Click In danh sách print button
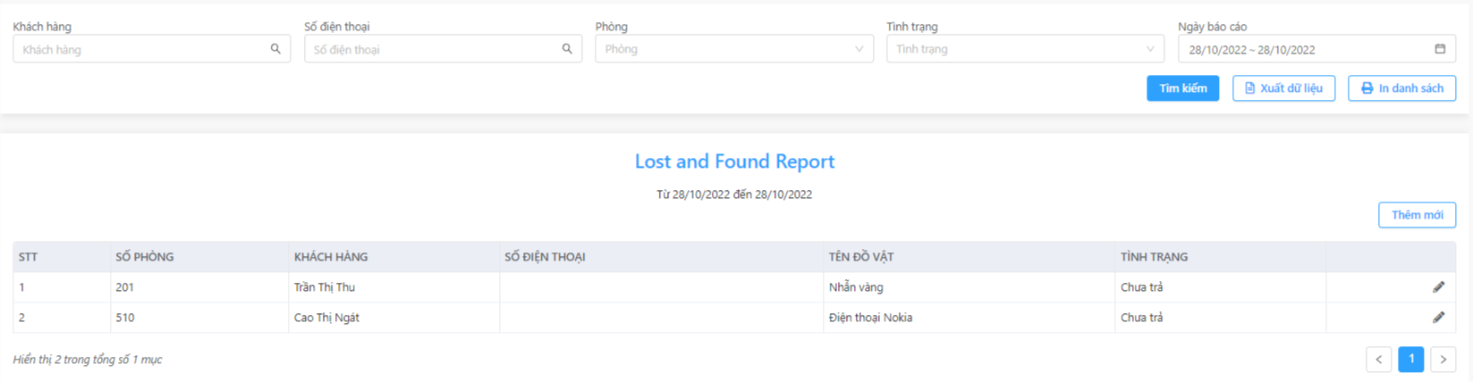 click(x=1401, y=88)
